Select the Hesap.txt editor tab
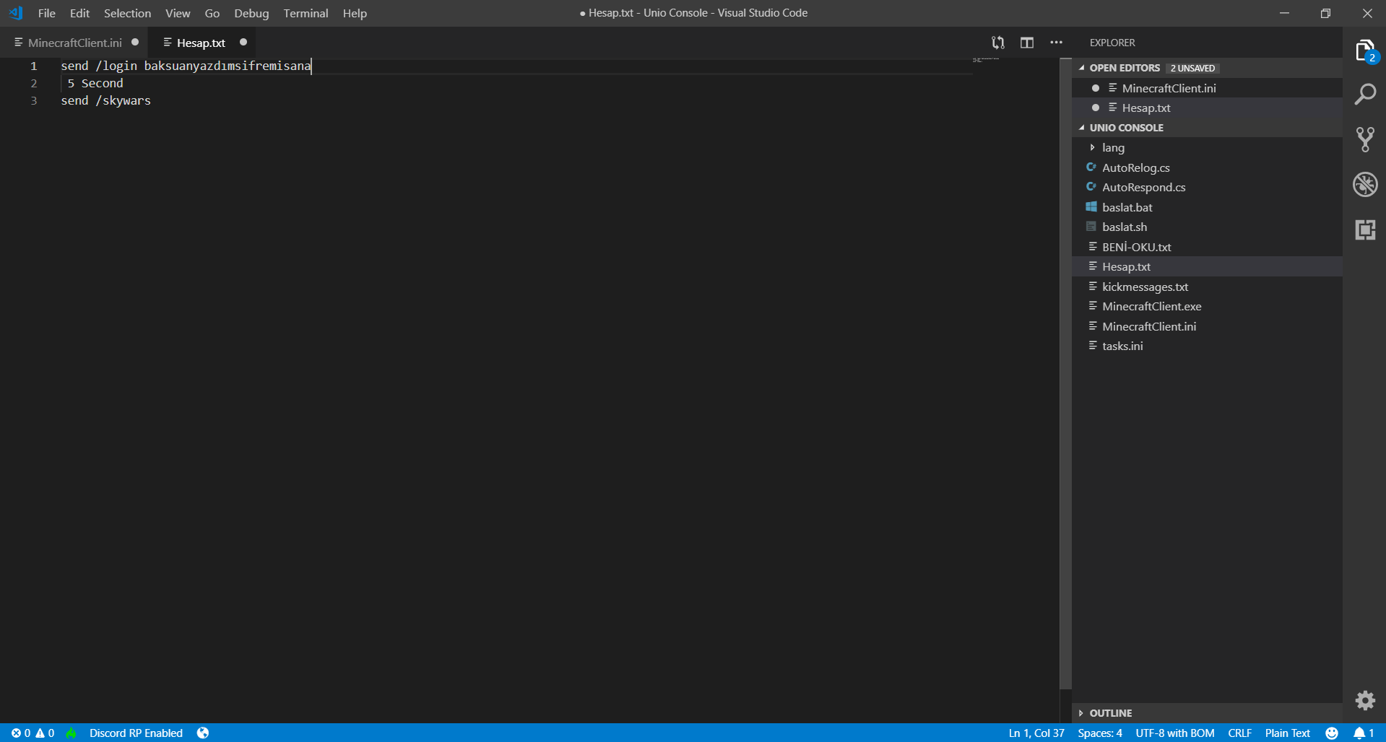Screen dimensions: 1386x742 point(201,43)
